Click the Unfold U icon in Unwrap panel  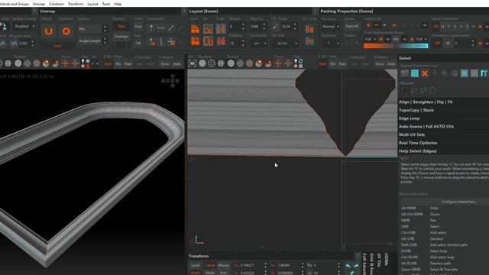coord(49,31)
